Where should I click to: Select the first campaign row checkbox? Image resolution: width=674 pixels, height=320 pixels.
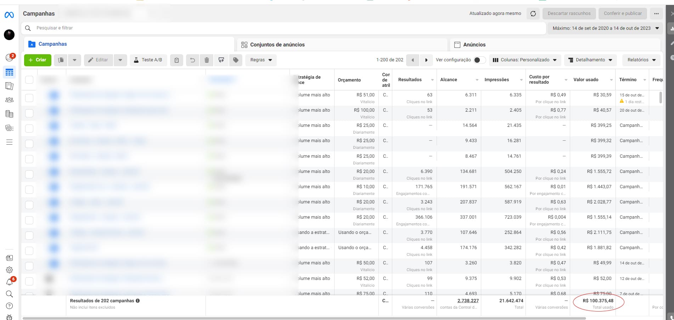[x=29, y=98]
